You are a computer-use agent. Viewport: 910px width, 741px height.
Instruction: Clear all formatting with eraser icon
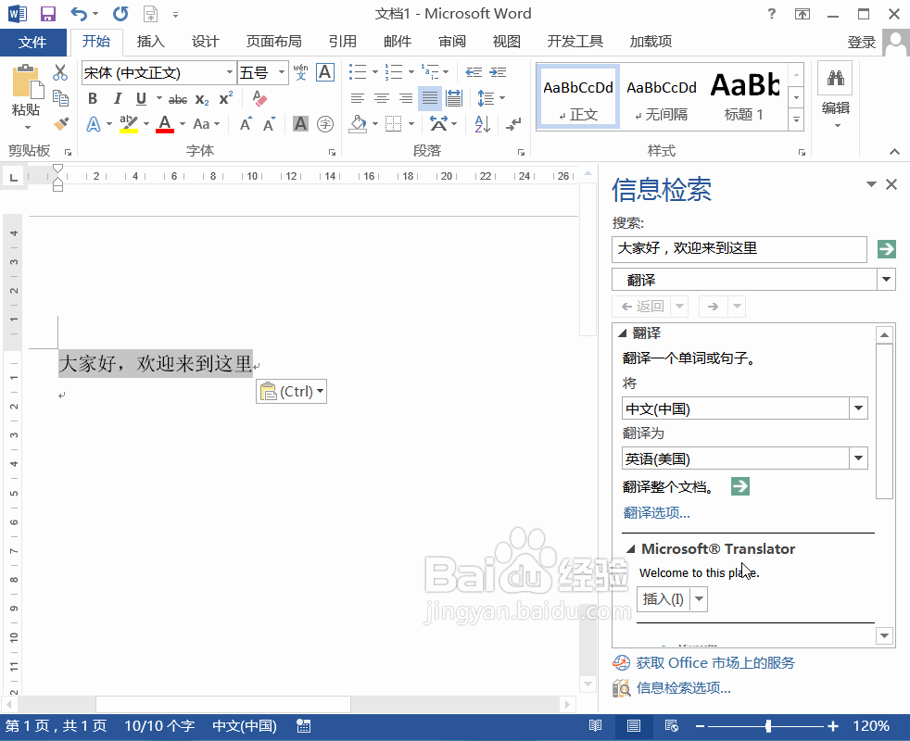[259, 98]
